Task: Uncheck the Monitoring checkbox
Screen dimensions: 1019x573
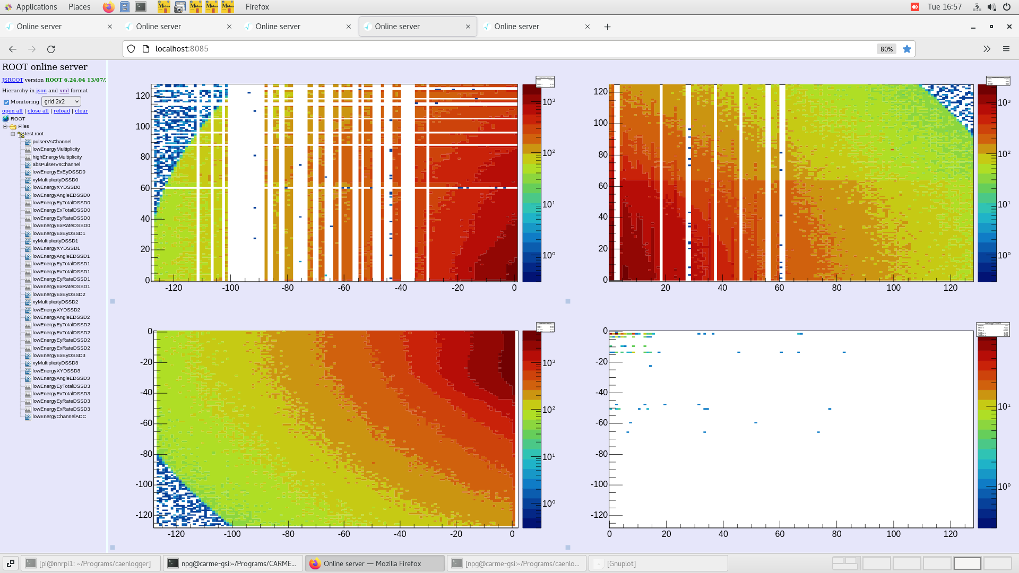Action: click(6, 101)
